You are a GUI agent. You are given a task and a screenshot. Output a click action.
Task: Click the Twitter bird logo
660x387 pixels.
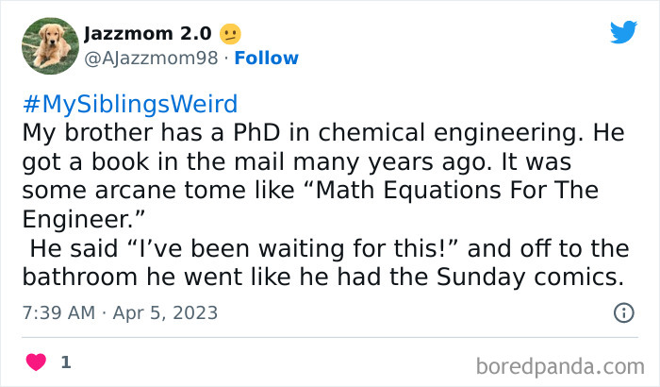tap(623, 33)
